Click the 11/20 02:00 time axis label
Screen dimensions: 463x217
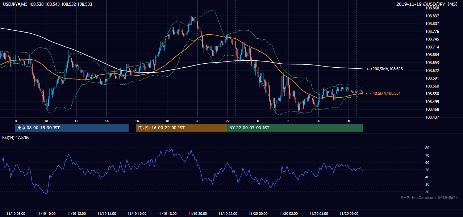(289, 214)
